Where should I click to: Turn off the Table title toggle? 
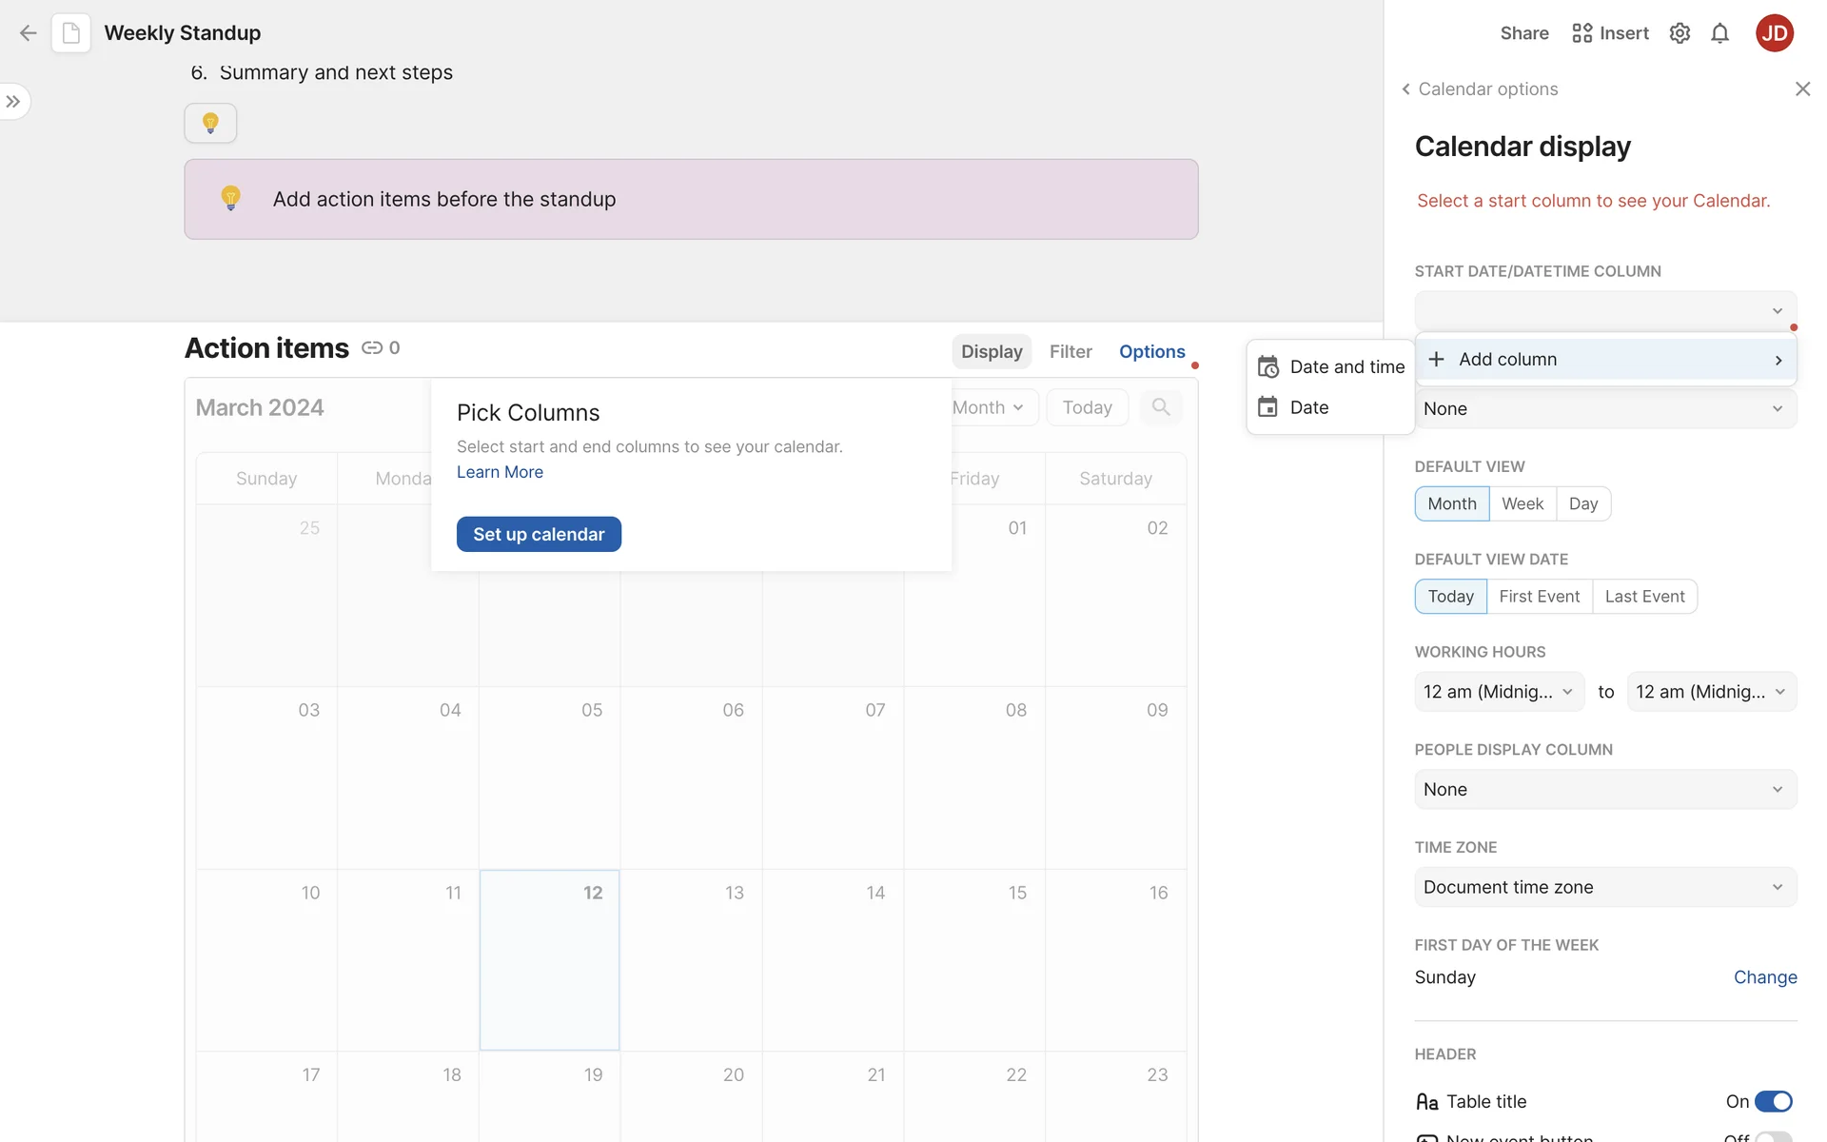1773,1101
